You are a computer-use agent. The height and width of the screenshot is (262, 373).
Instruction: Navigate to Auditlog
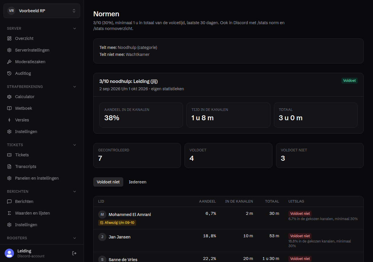pos(42,73)
